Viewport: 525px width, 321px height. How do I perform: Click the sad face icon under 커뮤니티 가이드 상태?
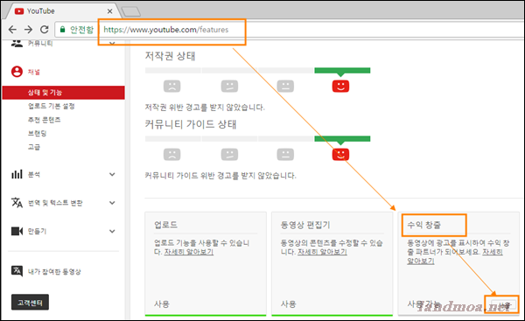pos(171,154)
